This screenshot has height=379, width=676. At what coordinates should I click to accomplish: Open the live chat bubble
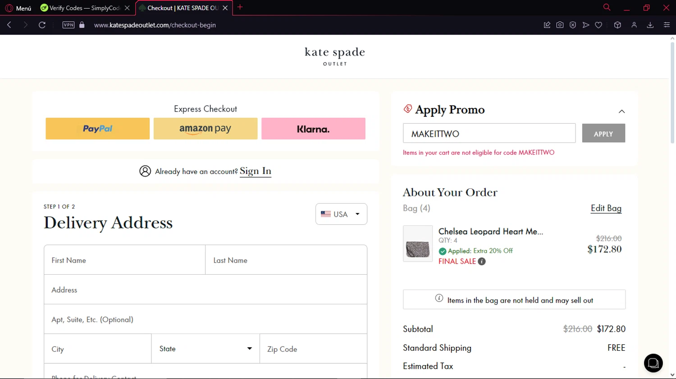point(653,363)
